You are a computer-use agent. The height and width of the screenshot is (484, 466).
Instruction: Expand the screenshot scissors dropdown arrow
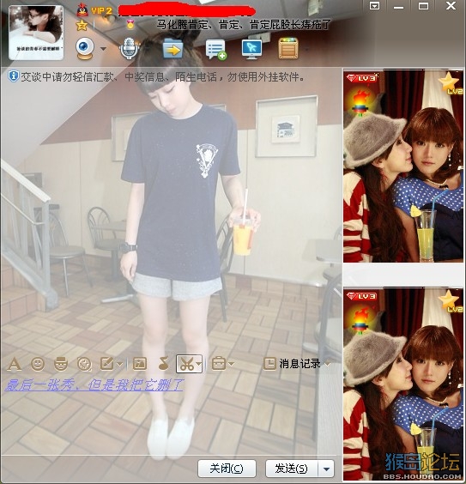[x=199, y=364]
